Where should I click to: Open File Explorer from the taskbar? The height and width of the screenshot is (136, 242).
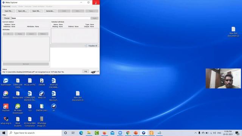pyautogui.click(x=89, y=133)
